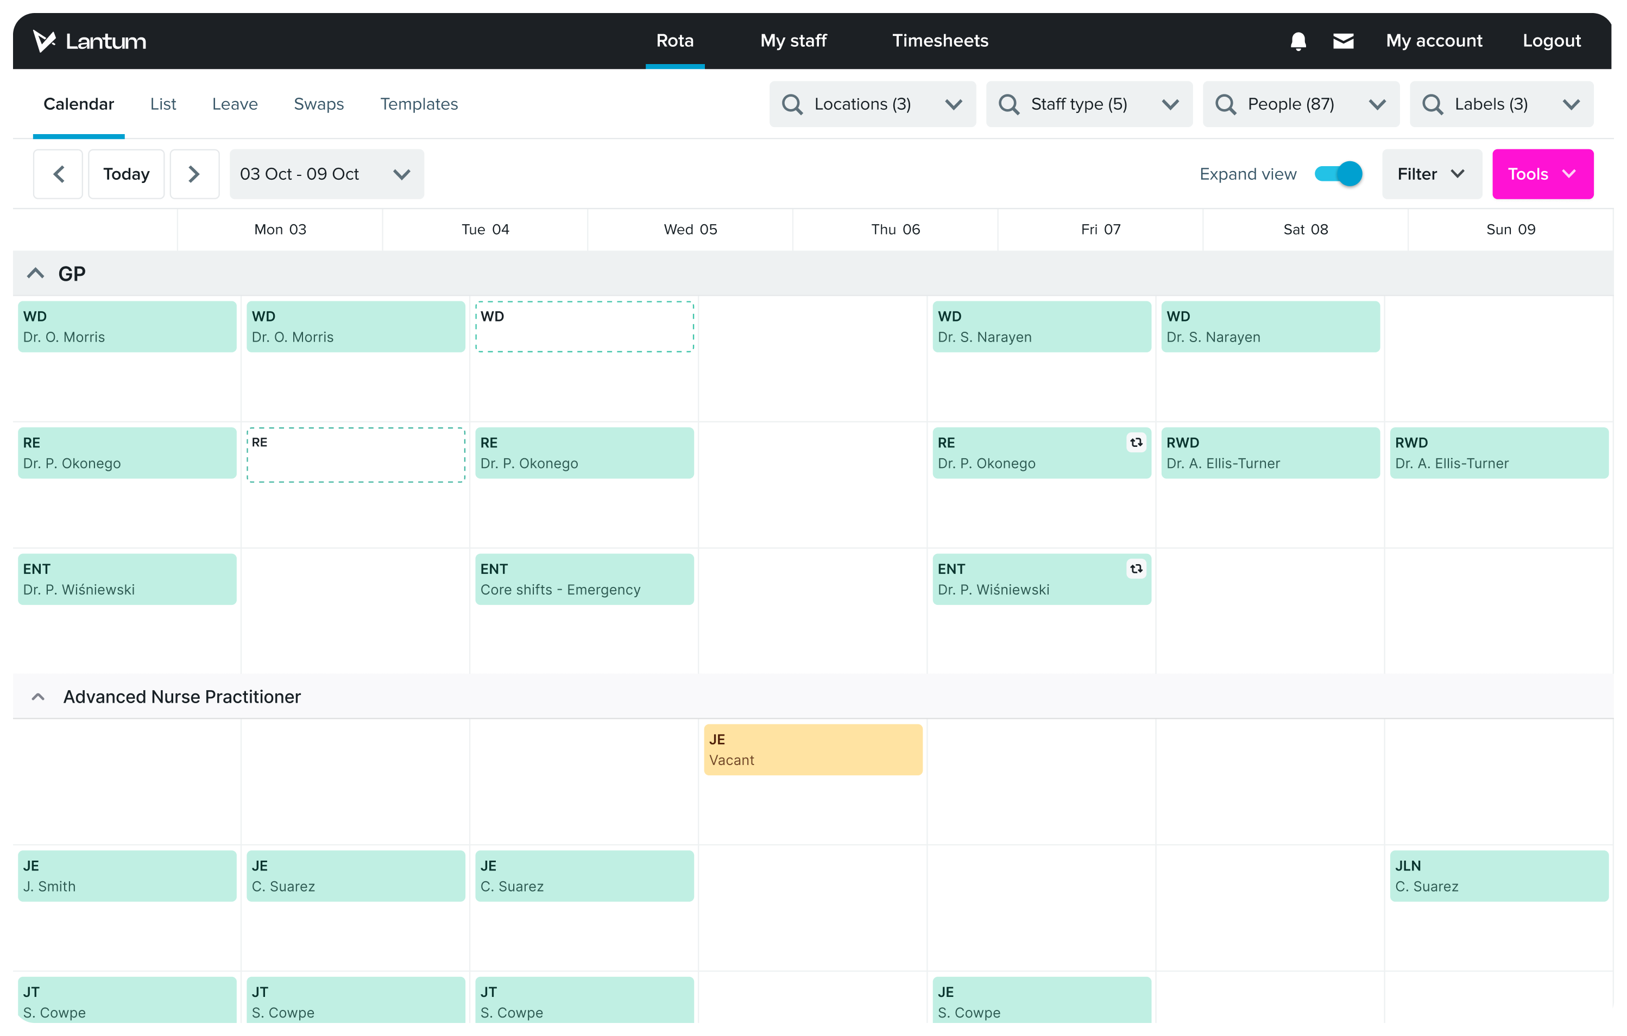Click repeat icon on Fri ENT shift
This screenshot has height=1036, width=1627.
pos(1136,568)
